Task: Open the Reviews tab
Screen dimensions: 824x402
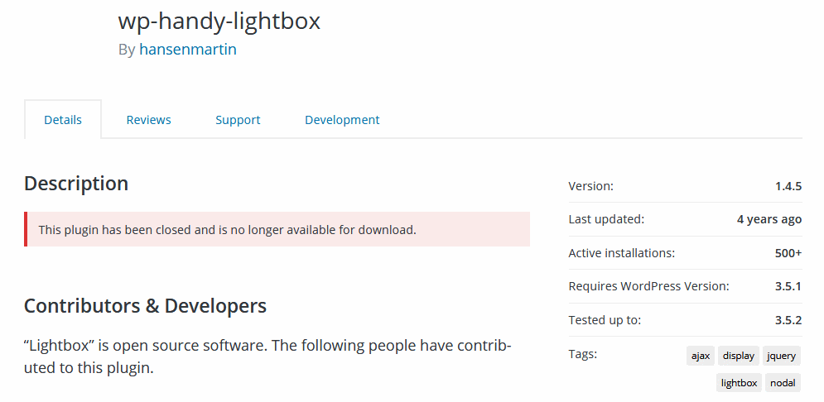Action: [149, 120]
